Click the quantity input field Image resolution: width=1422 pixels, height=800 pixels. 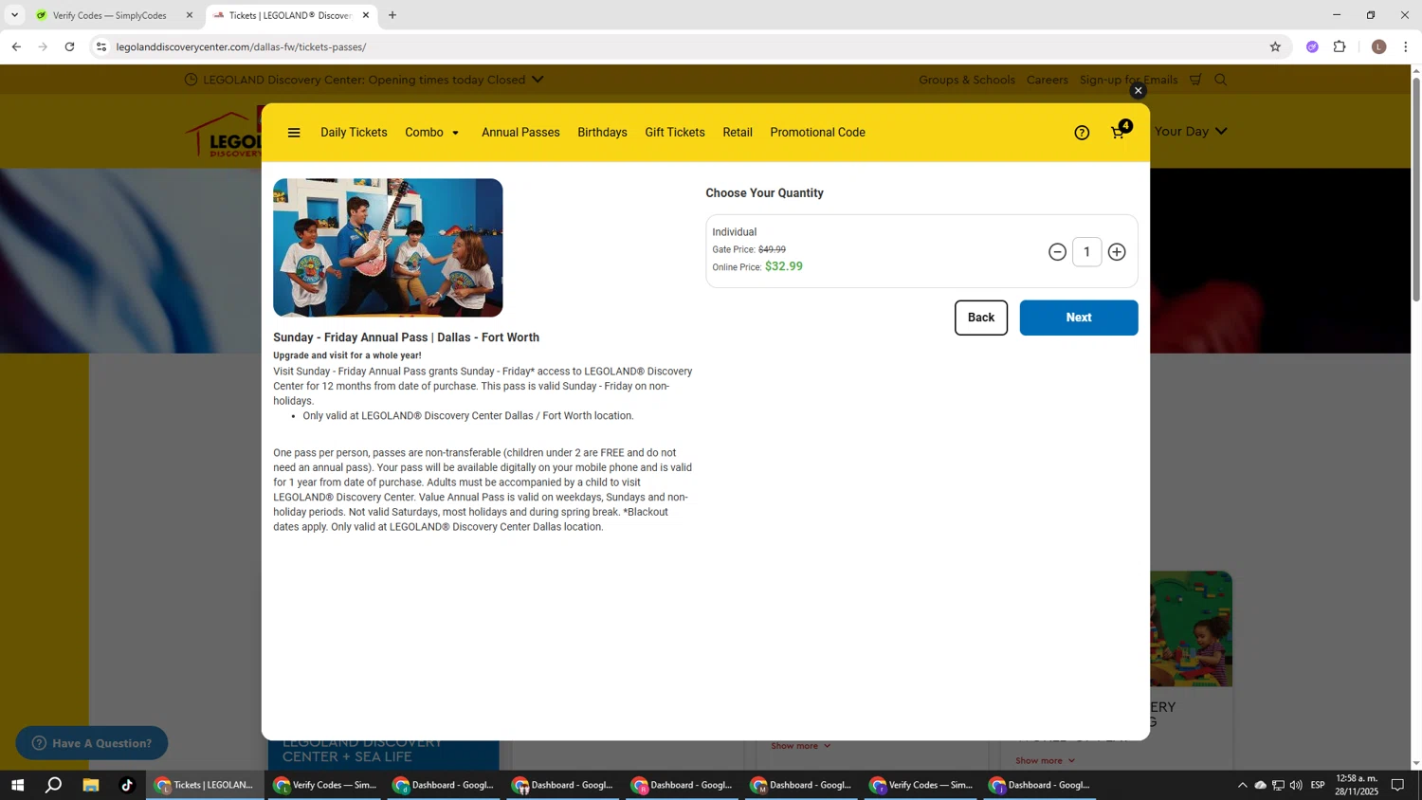point(1087,252)
